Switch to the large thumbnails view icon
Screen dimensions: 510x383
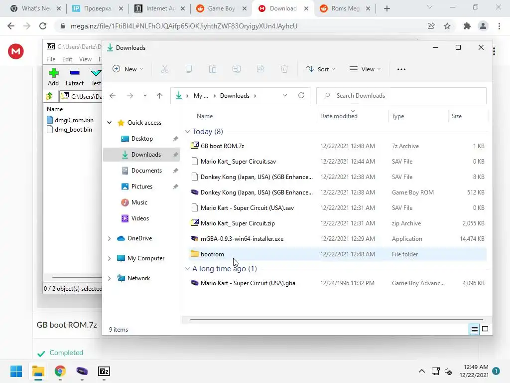485,330
